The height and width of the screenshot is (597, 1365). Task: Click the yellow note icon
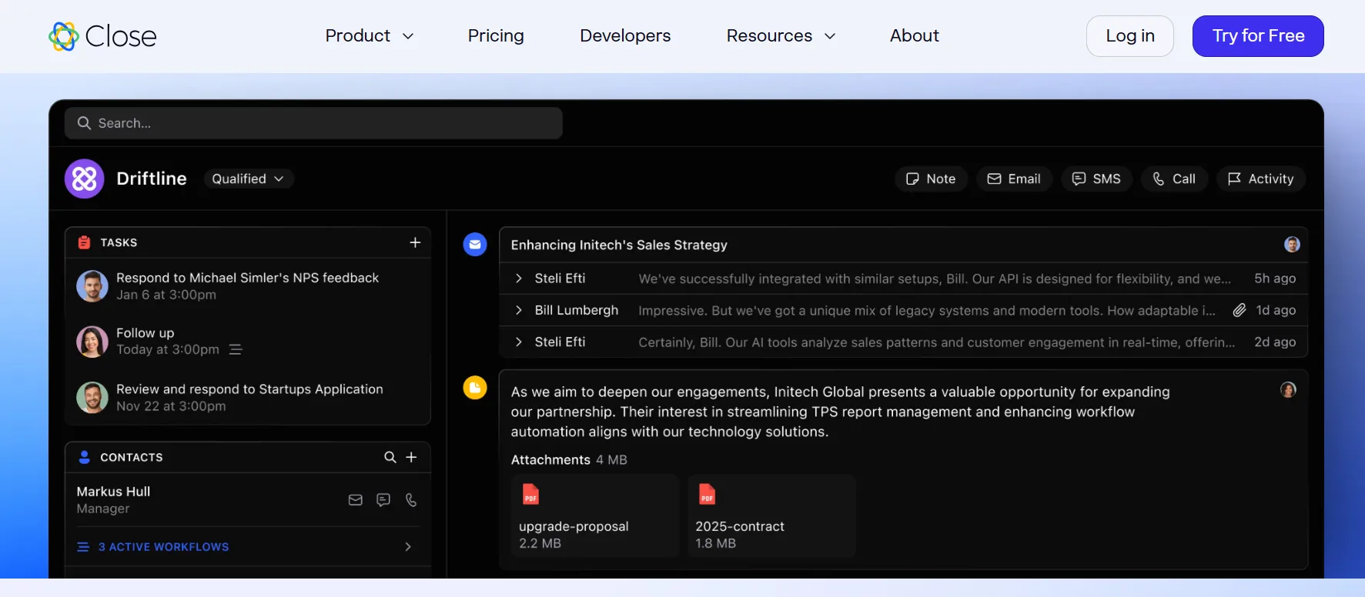(475, 388)
